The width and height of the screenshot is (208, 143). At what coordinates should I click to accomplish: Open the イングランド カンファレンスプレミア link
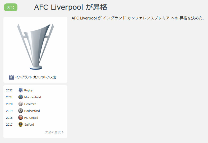(x=136, y=18)
